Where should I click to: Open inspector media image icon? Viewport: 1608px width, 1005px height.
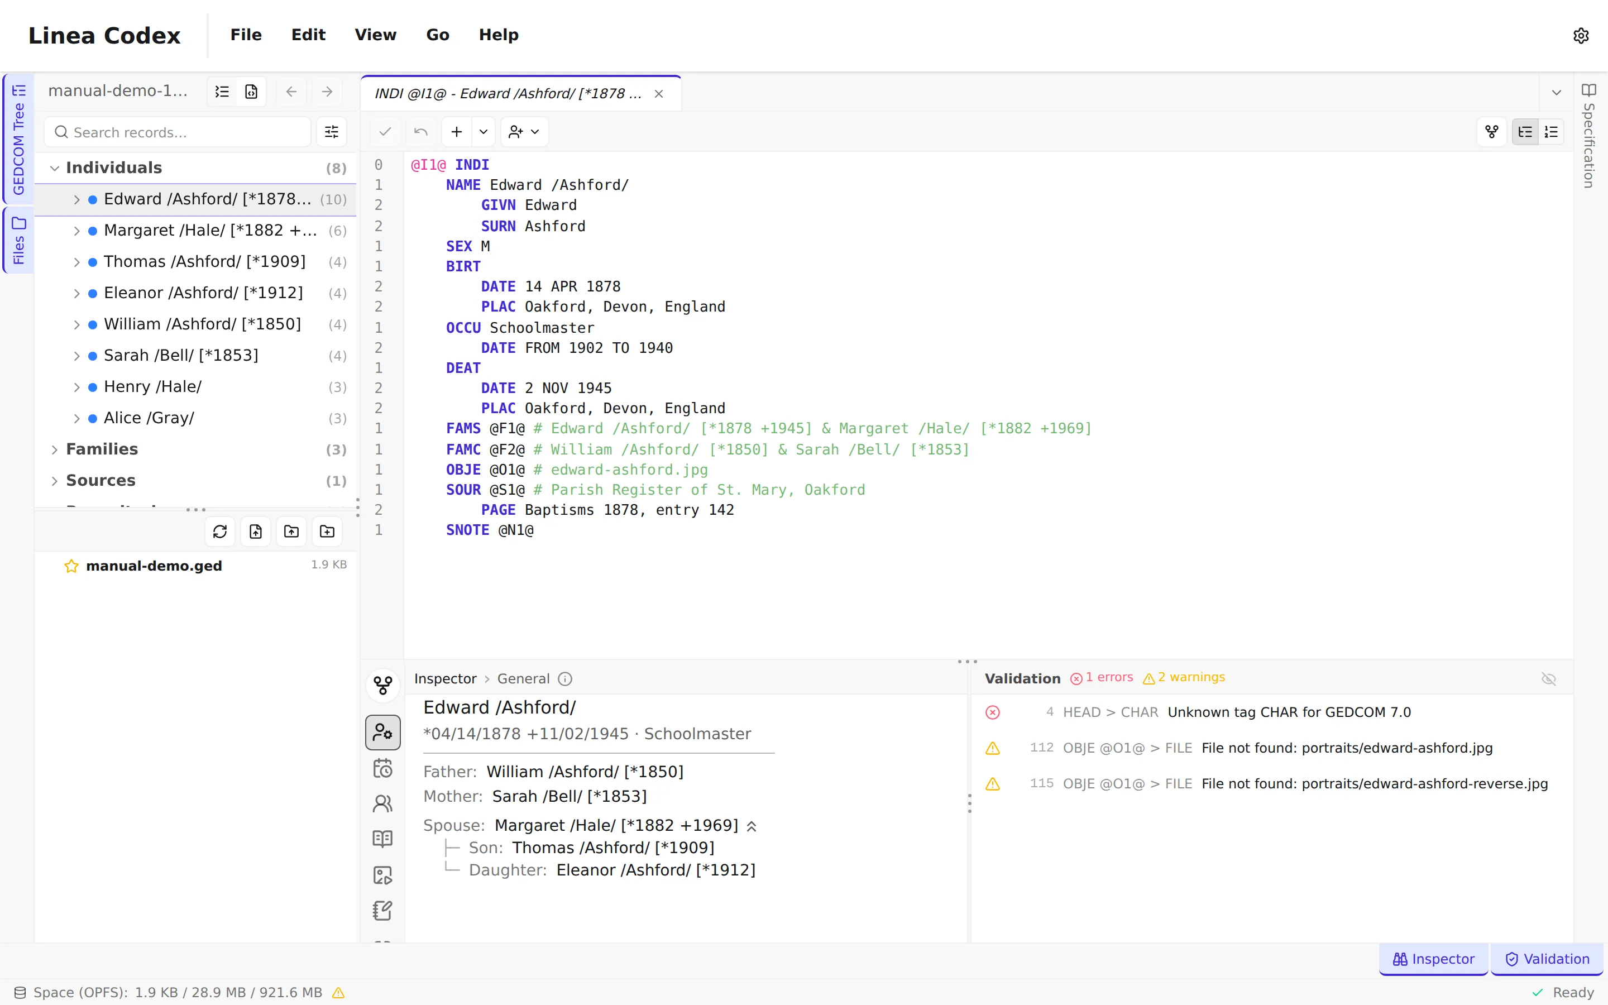[382, 875]
